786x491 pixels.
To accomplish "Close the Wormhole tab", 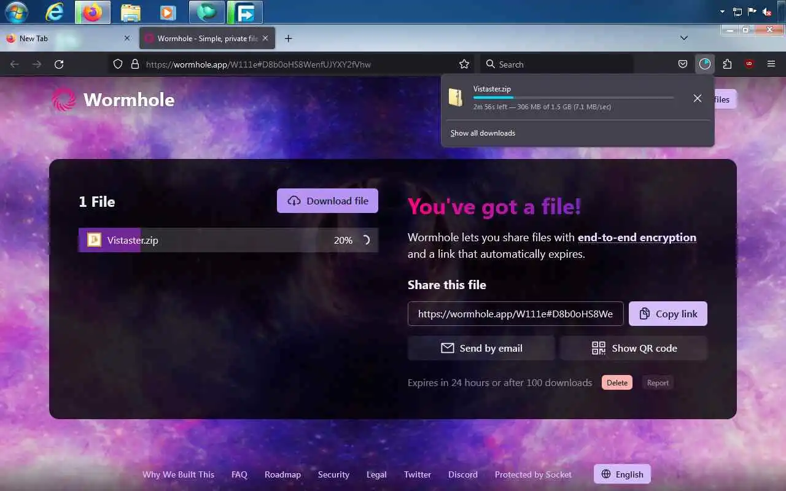I will tap(265, 38).
